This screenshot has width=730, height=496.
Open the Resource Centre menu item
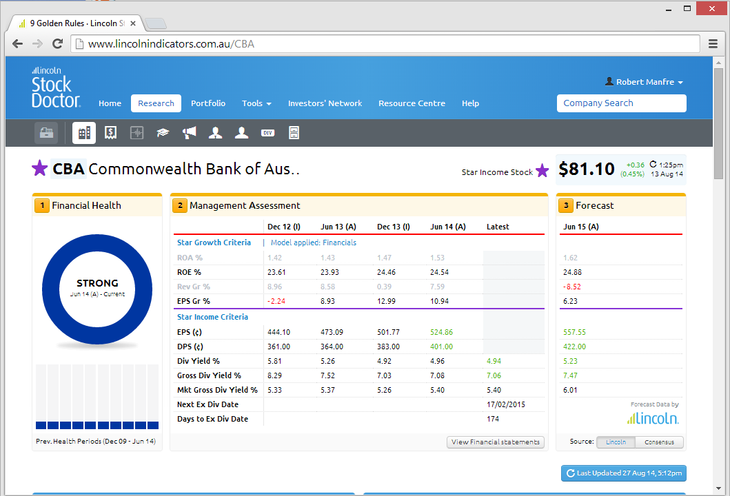pyautogui.click(x=412, y=103)
